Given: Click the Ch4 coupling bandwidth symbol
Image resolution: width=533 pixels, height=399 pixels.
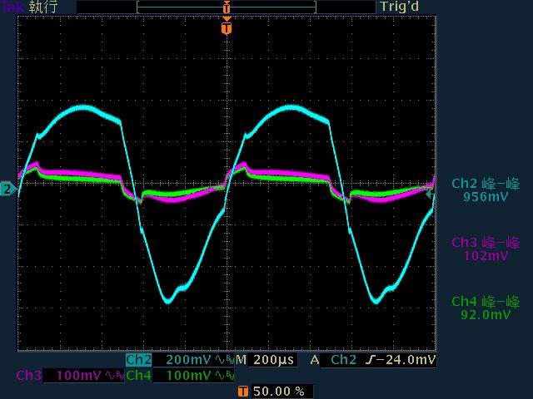Looking at the screenshot, I should 225,376.
